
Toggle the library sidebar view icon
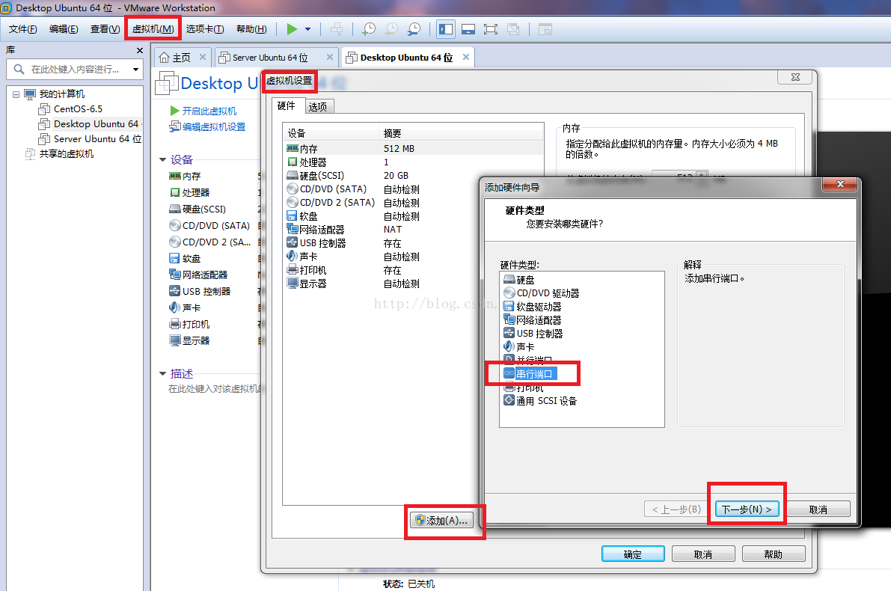(446, 29)
